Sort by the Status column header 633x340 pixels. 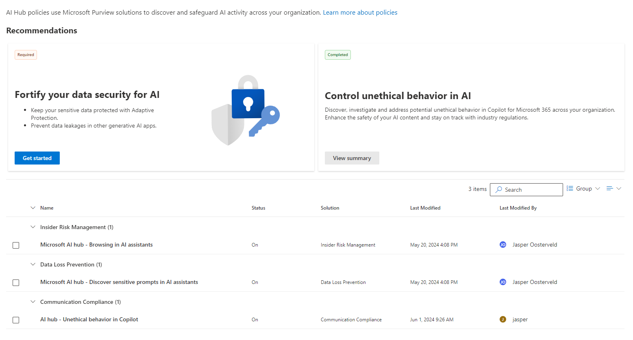pos(258,208)
